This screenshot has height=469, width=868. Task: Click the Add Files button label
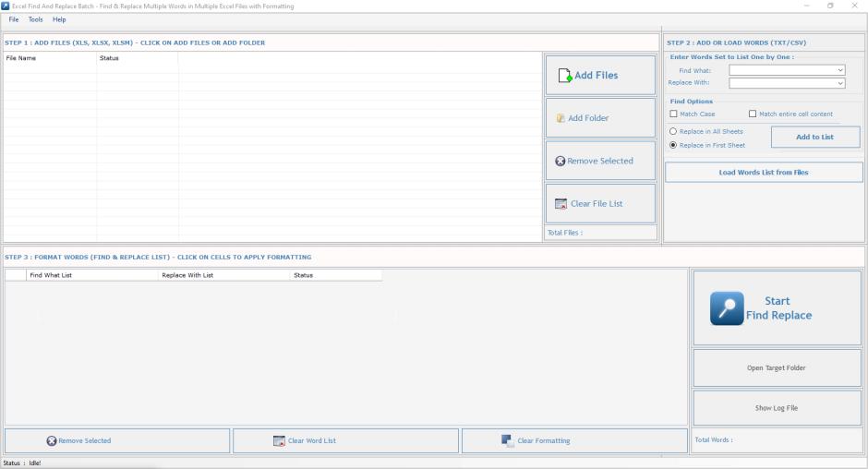click(x=597, y=76)
